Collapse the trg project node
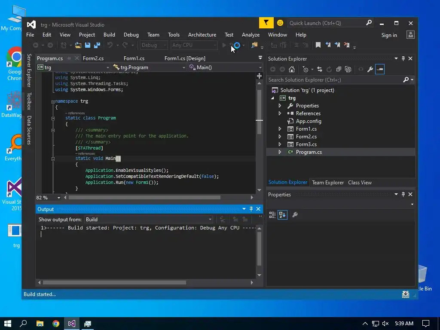 (272, 98)
